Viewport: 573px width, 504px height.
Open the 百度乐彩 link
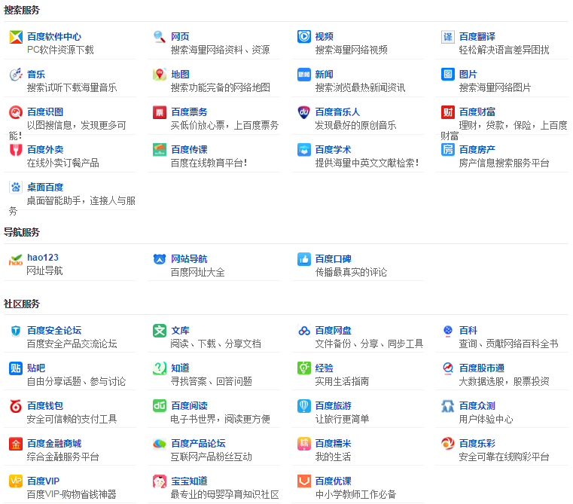477,444
